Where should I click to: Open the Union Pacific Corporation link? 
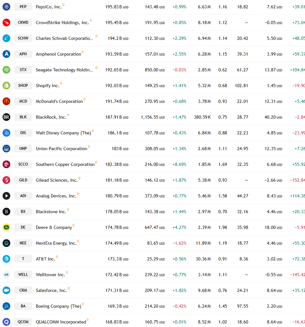[62, 149]
